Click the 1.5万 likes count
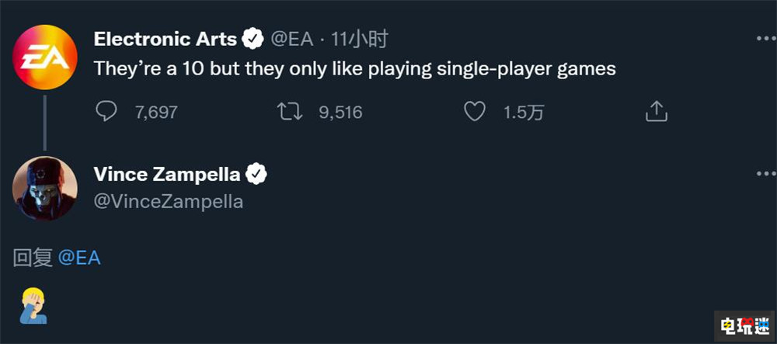Viewport: 777px width, 344px height. [523, 113]
